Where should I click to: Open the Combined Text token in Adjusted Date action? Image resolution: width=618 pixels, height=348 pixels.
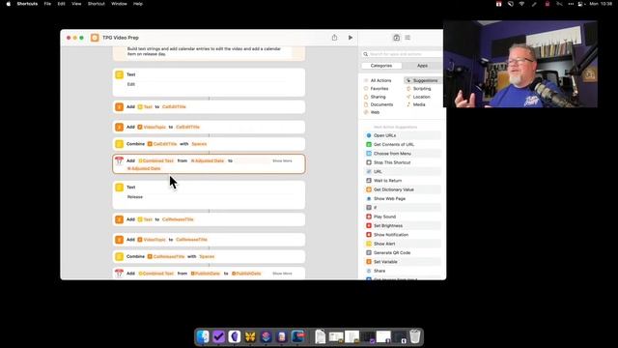coord(156,161)
